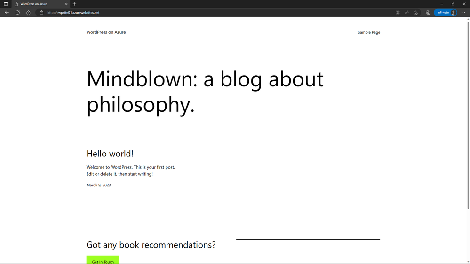Screen dimensions: 470x264
Task: Go back with the browser back arrow
Action: 7,13
